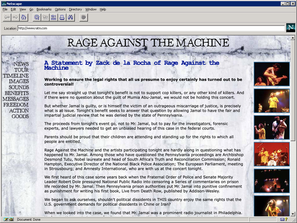Select the Find binoculars icon
Image resolution: width=297 pixels, height=223 pixels.
(70, 17)
